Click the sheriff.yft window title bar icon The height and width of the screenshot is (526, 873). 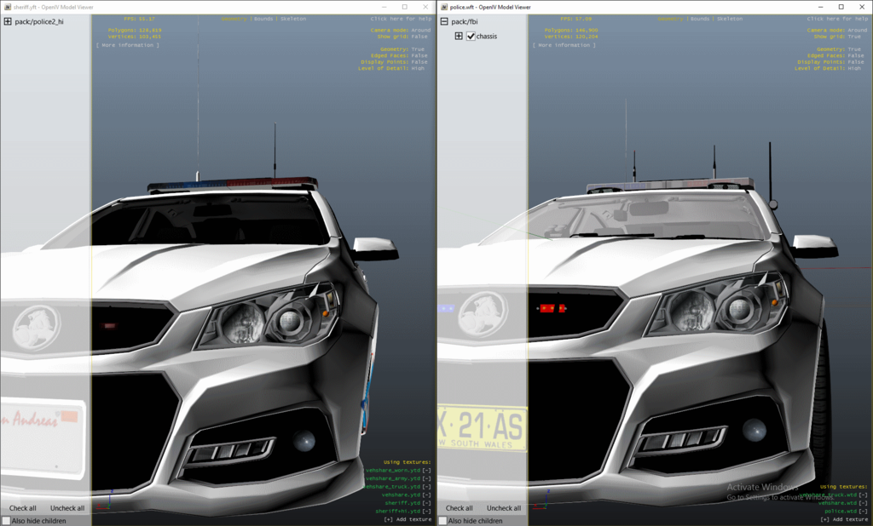pyautogui.click(x=6, y=6)
